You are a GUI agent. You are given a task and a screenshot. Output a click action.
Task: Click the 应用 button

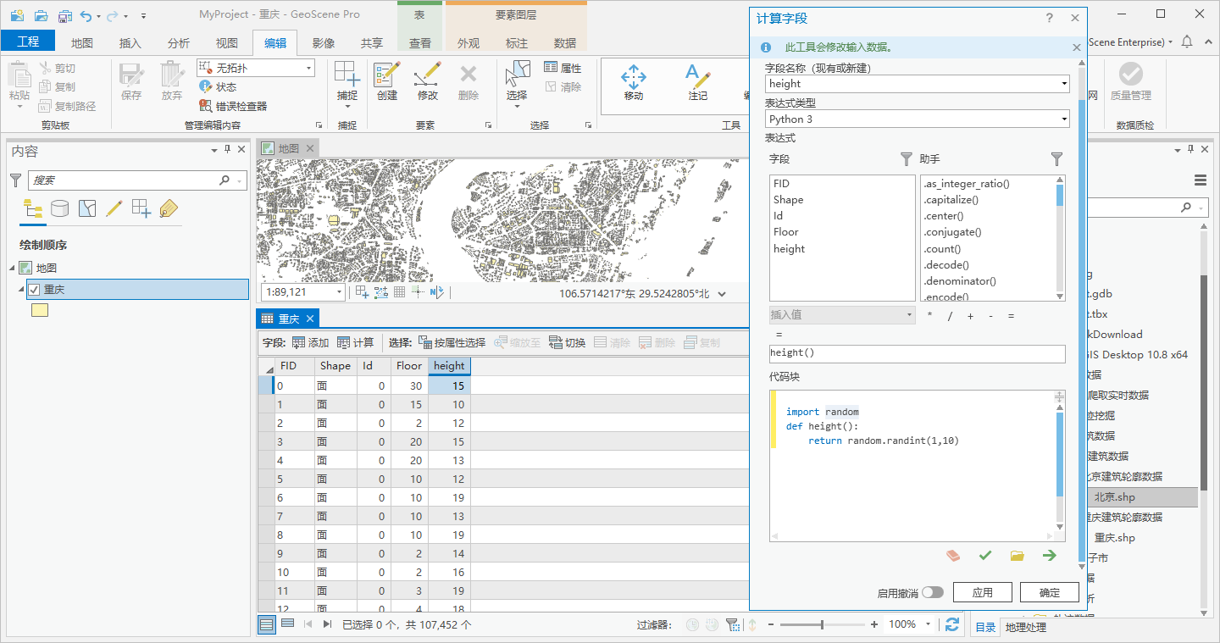pyautogui.click(x=982, y=592)
